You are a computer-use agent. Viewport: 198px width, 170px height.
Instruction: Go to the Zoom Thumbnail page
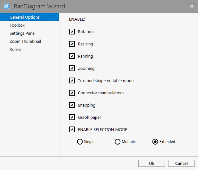(25, 41)
